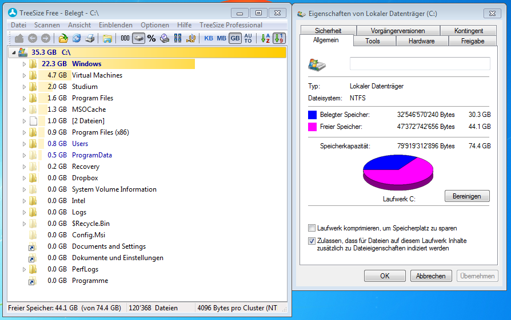Sort by name using A-Z icon
This screenshot has width=511, height=320.
coord(265,38)
